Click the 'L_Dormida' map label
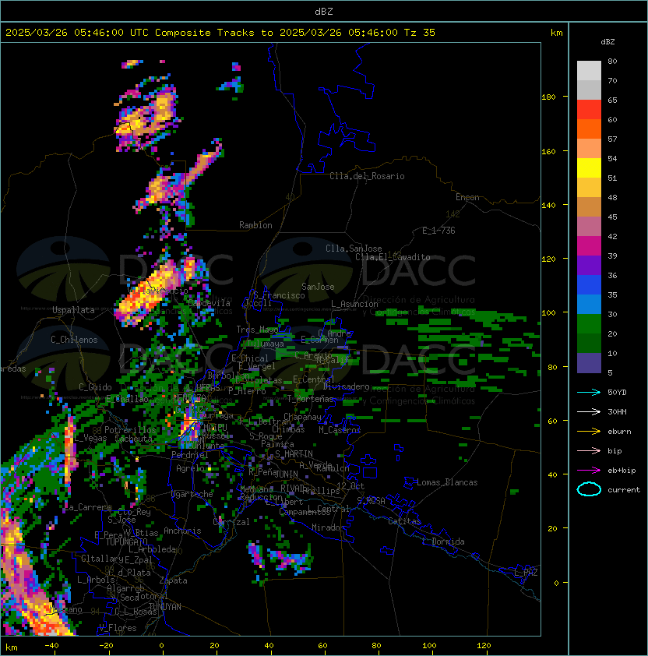 pyautogui.click(x=443, y=541)
